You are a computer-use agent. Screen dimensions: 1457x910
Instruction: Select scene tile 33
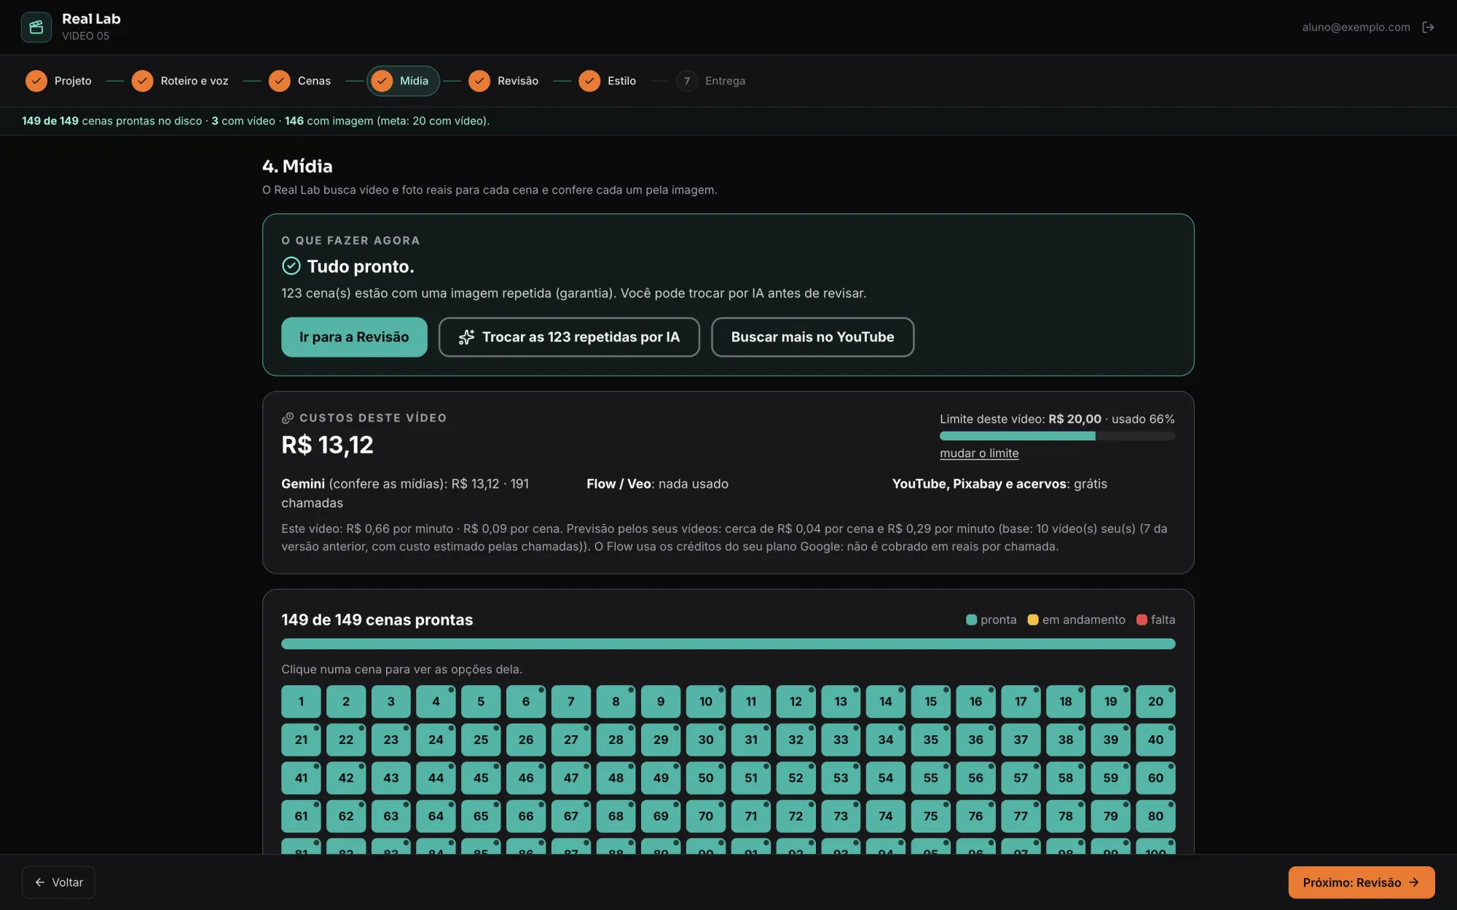pyautogui.click(x=841, y=740)
